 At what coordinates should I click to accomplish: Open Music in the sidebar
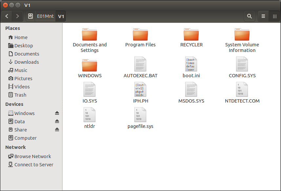tap(31, 70)
